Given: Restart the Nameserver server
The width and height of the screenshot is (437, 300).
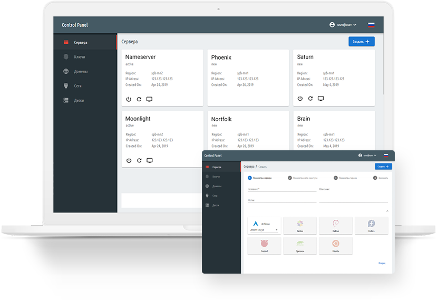Looking at the screenshot, I should 139,99.
